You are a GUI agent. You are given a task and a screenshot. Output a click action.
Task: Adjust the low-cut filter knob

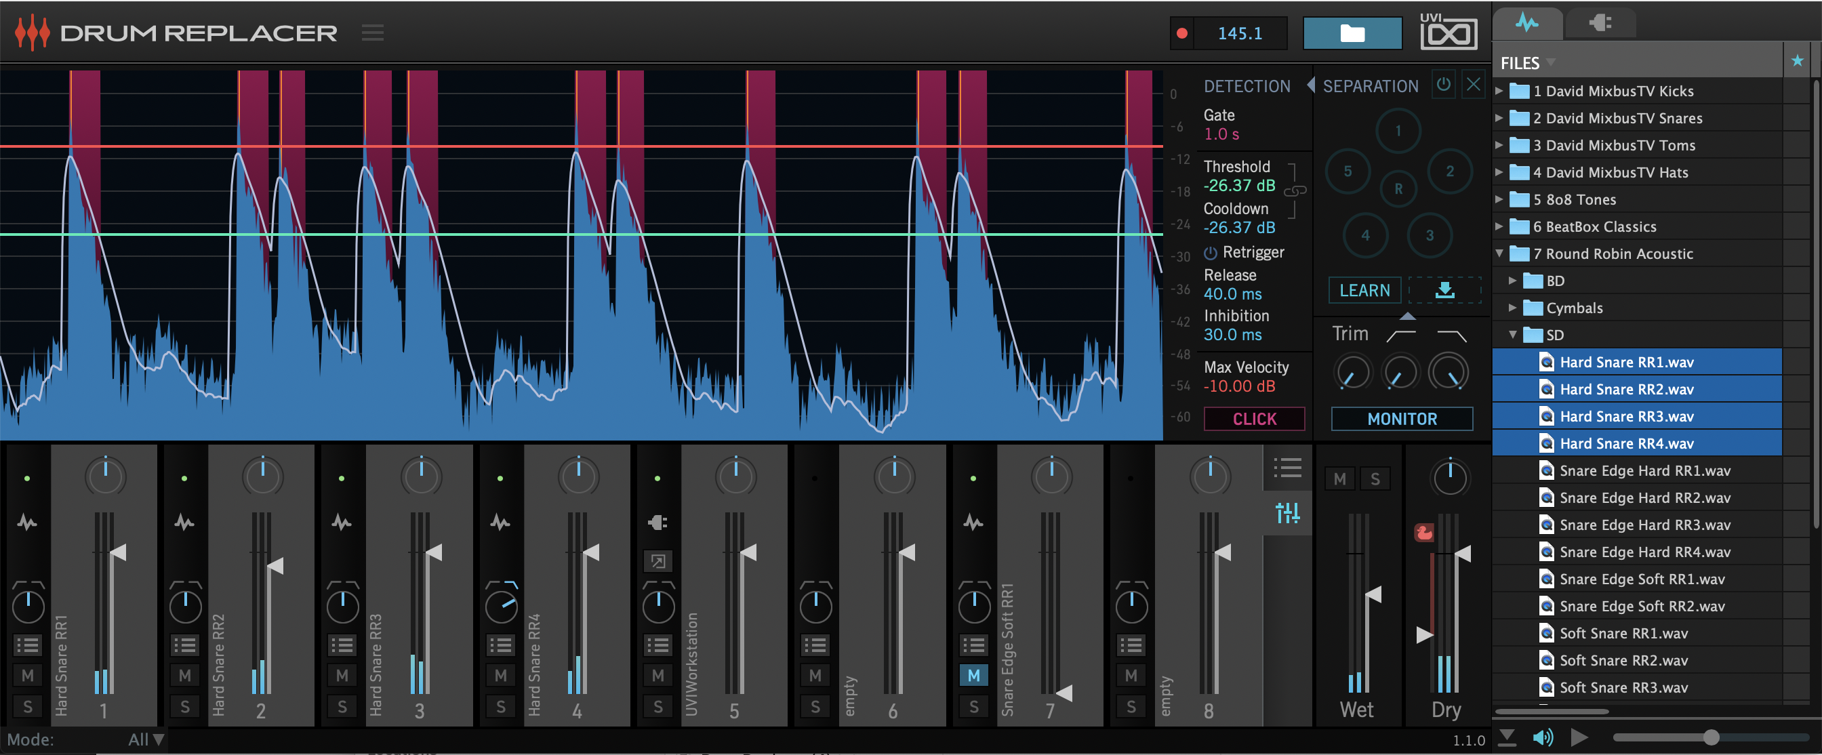tap(1400, 373)
